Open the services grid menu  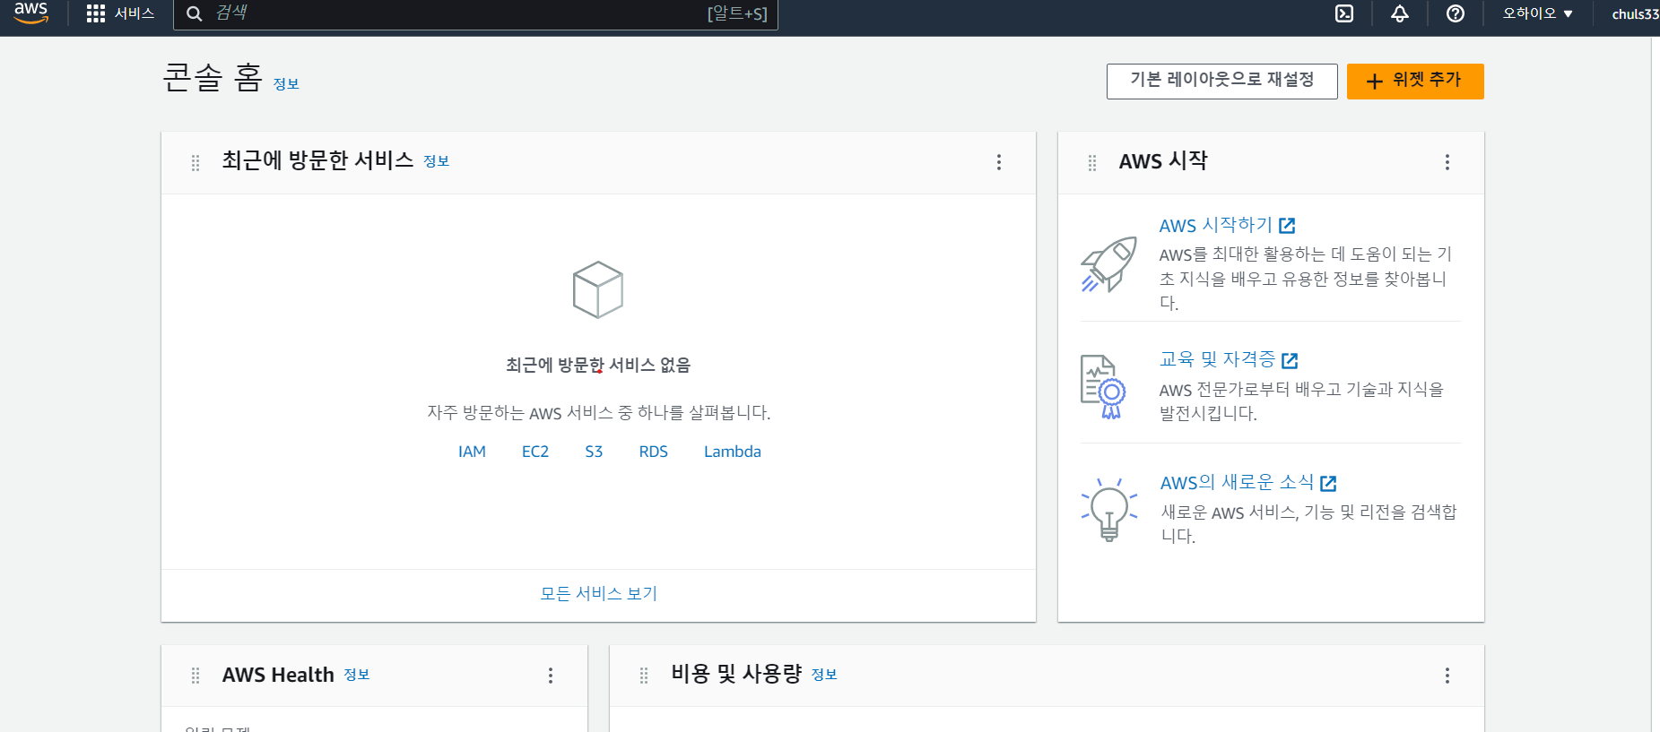tap(96, 13)
